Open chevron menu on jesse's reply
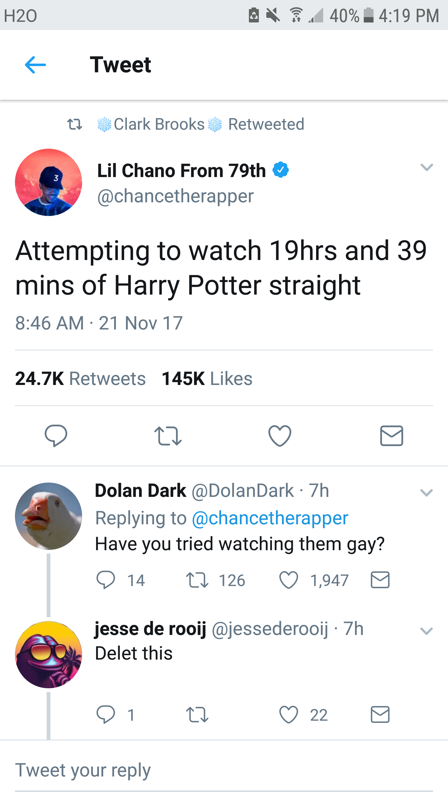This screenshot has height=798, width=448. 426,631
